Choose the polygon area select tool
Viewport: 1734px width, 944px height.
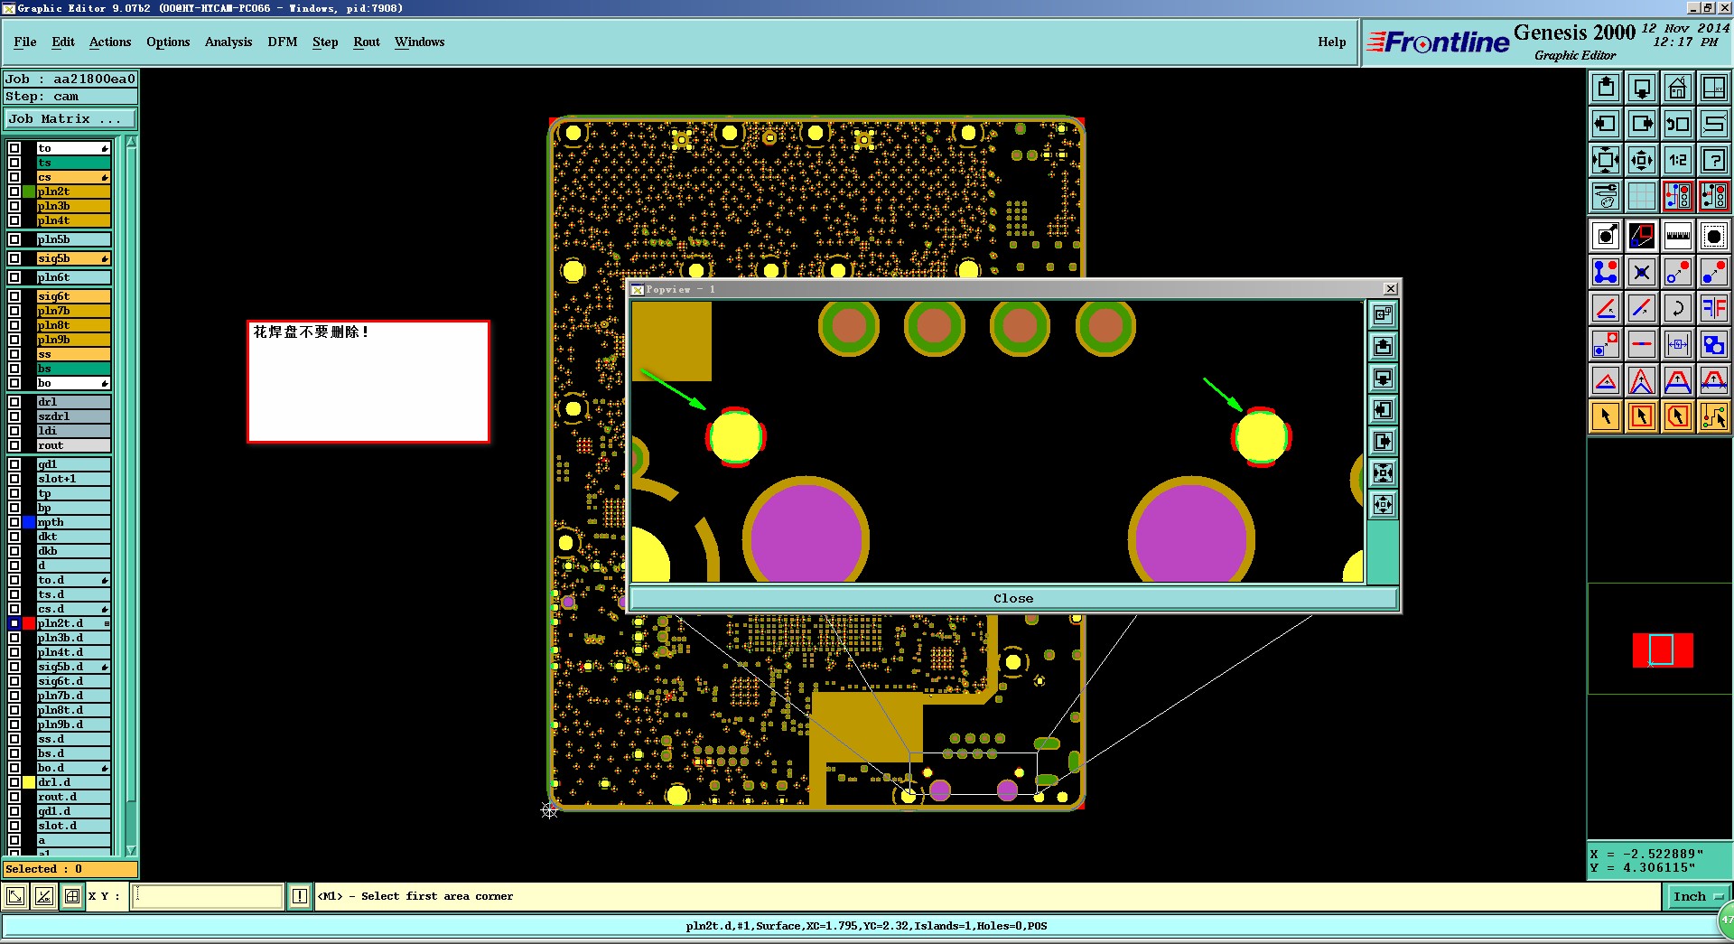pos(1678,416)
